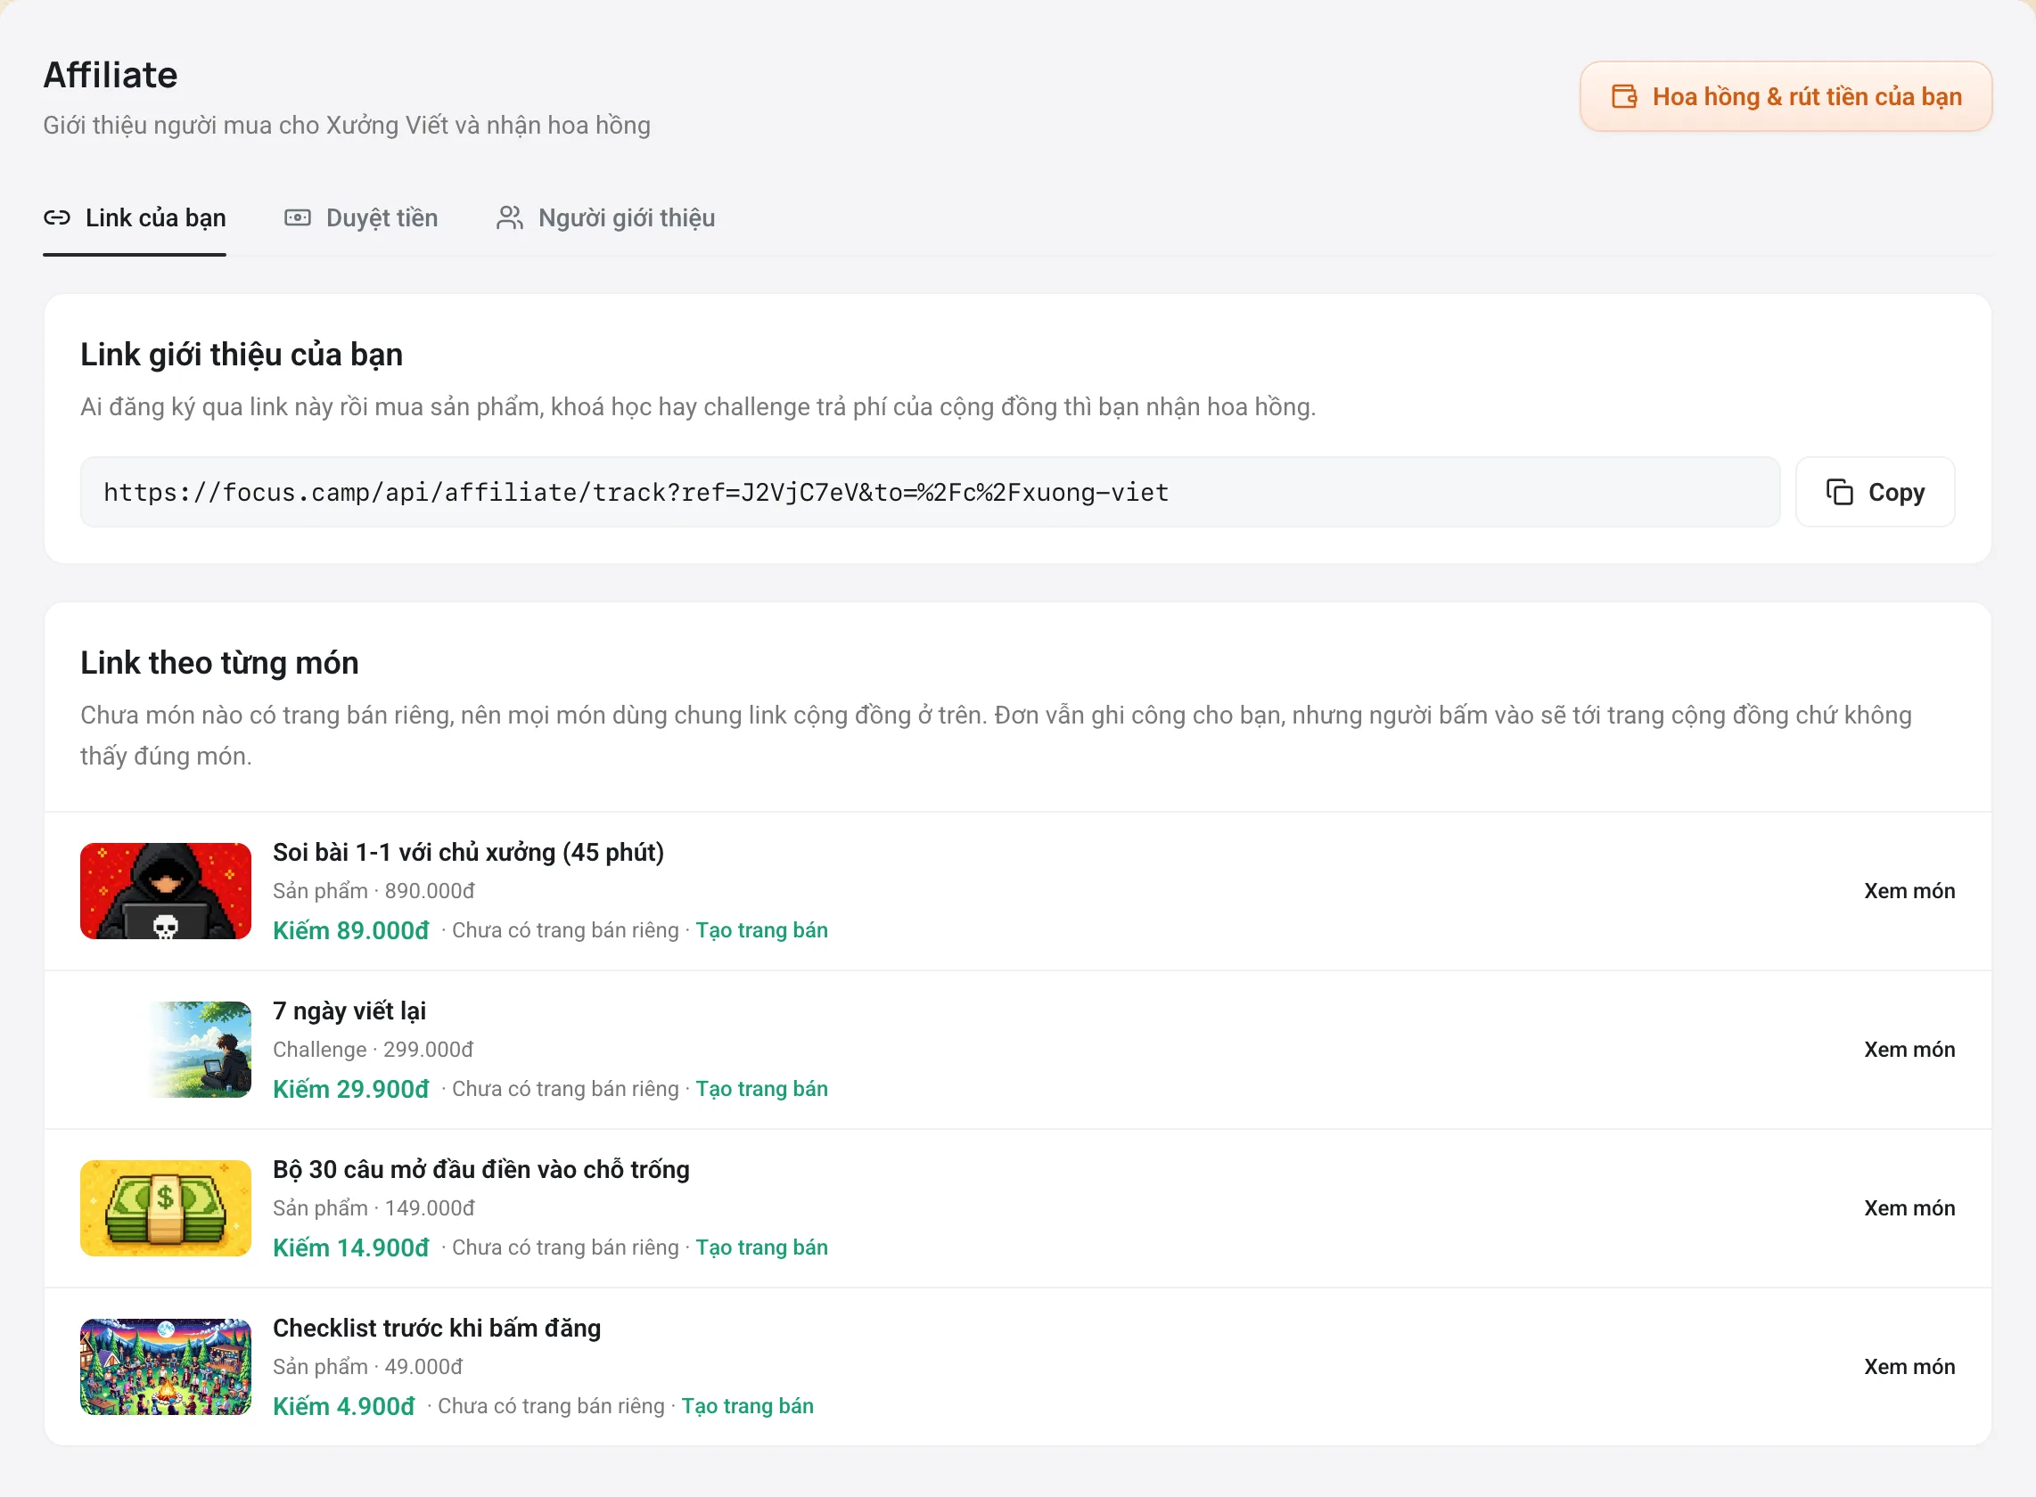Click Tạo trang bán for 7 ngày viết lại
This screenshot has width=2036, height=1497.
click(761, 1089)
